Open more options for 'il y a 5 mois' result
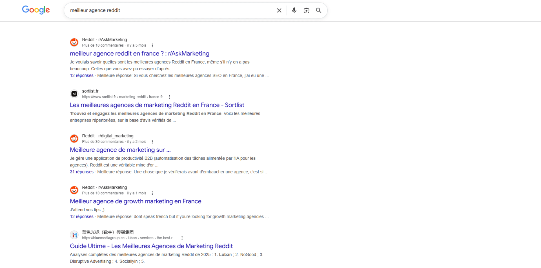The image size is (541, 268). click(152, 45)
